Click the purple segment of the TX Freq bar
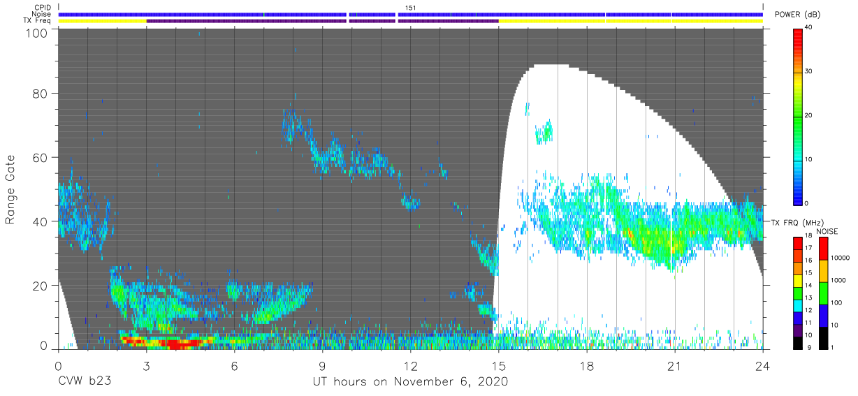 click(x=322, y=21)
